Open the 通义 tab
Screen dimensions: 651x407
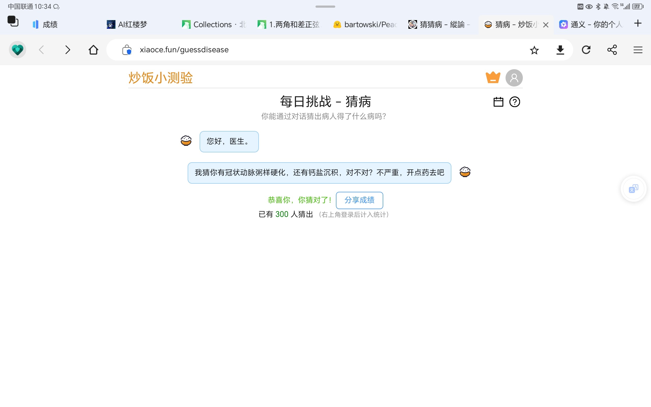tap(591, 24)
